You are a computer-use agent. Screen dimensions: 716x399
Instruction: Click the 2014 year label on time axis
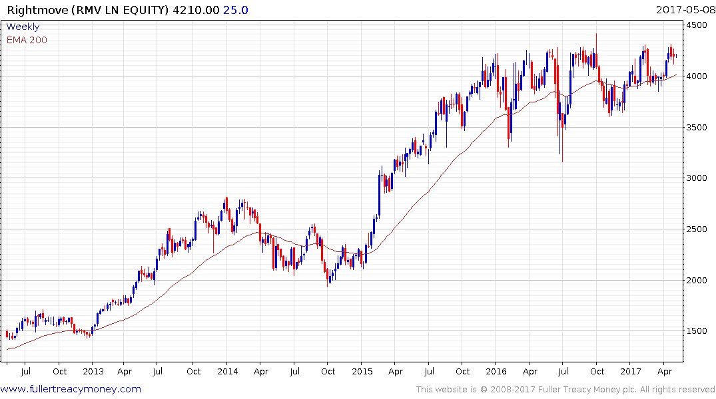[x=227, y=371]
